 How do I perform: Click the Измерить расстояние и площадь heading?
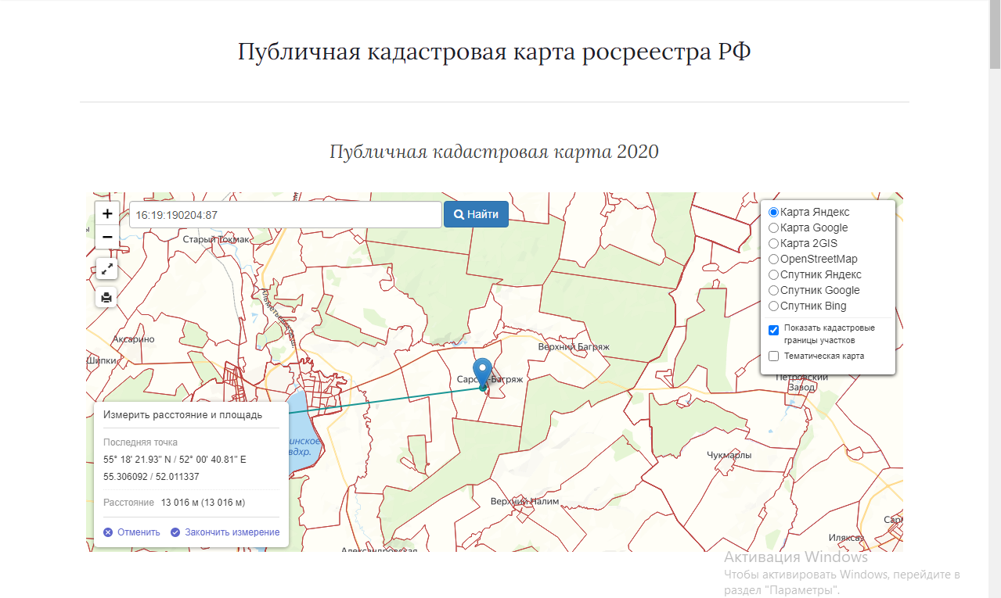coord(183,415)
